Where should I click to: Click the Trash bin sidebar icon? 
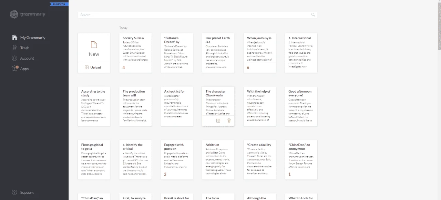point(14,48)
